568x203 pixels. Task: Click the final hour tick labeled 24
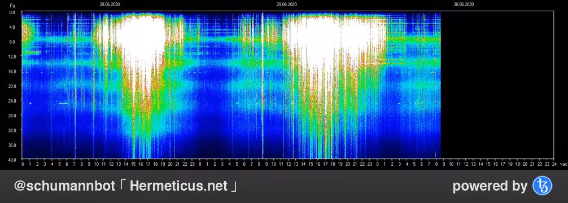tap(554, 164)
